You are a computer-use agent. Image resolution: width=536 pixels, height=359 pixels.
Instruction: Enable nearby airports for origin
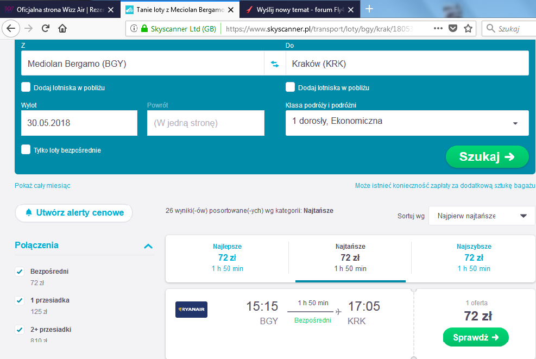[26, 87]
